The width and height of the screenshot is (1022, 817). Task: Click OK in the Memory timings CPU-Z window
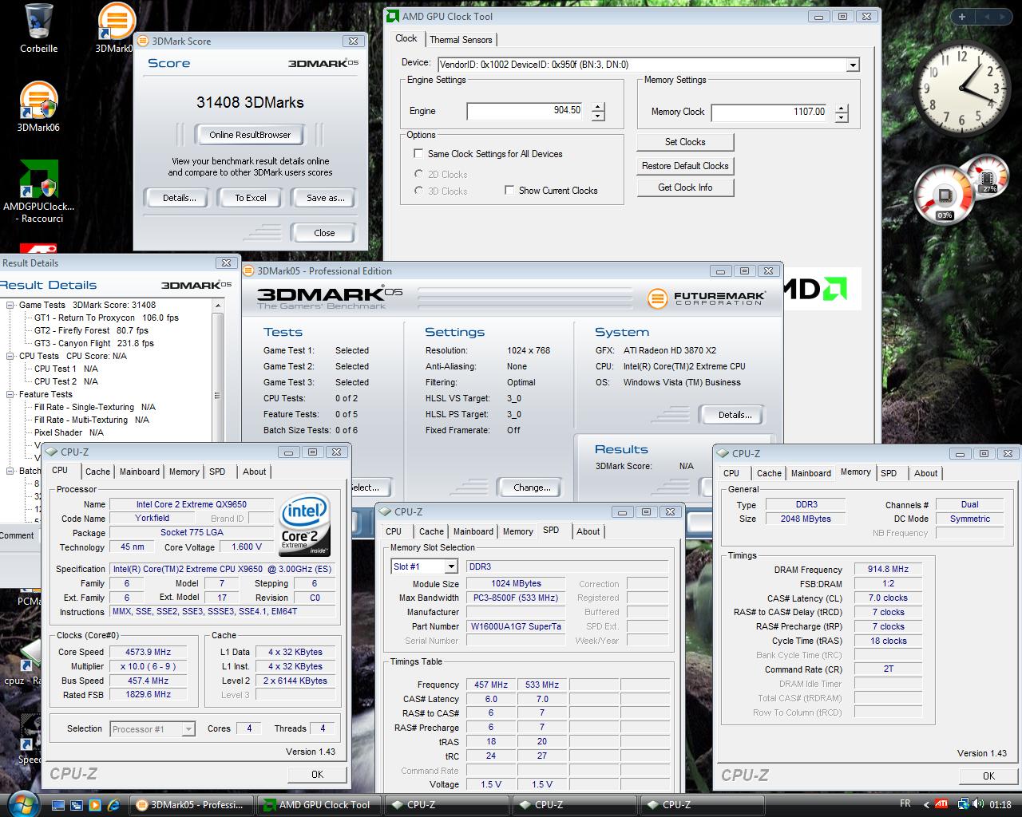coord(988,776)
